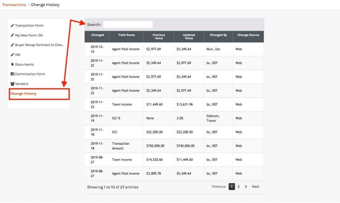This screenshot has height=203, width=340.
Task: Open My New Form 134
Action: pyautogui.click(x=29, y=35)
